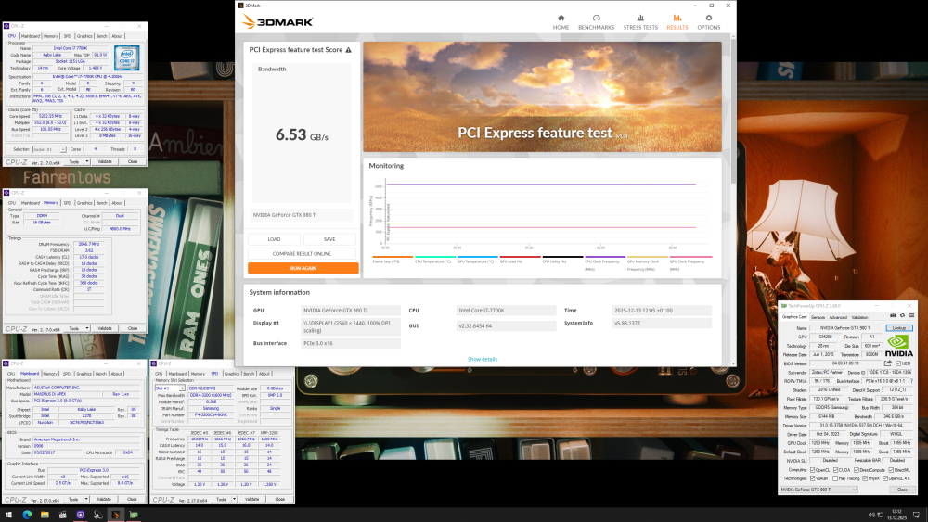Open File Explorer from the taskbar

tap(45, 515)
